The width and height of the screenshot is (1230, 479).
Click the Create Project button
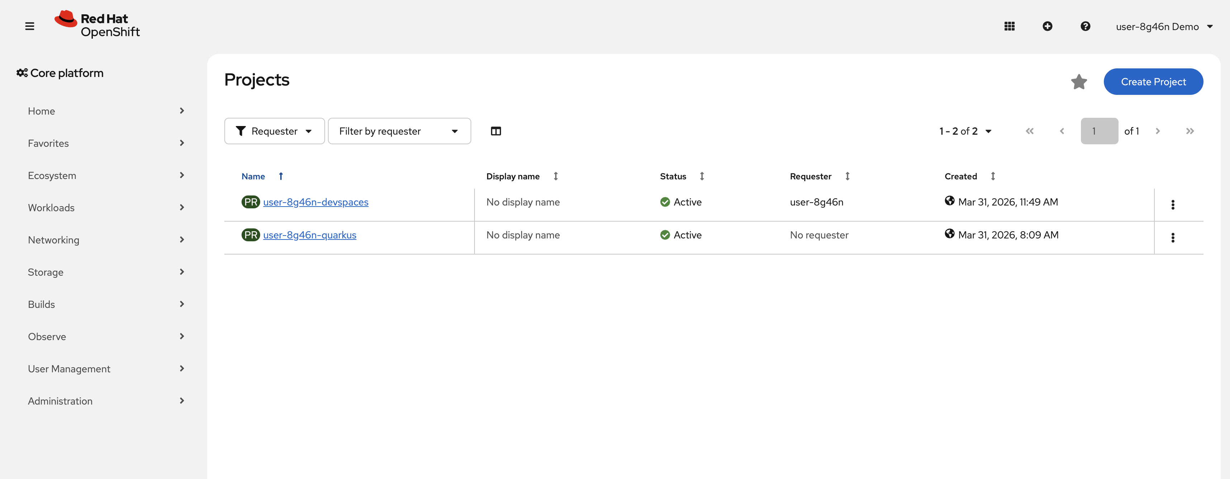tap(1153, 82)
